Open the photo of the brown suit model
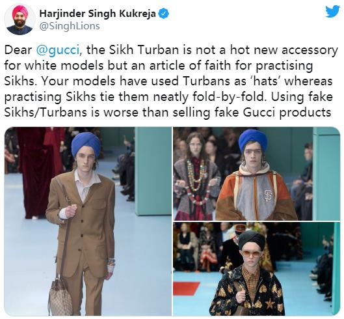 (x=88, y=221)
